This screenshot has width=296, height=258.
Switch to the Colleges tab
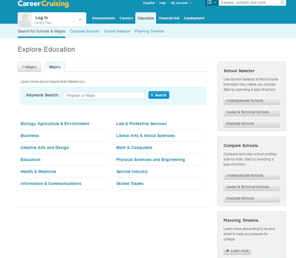click(x=29, y=67)
